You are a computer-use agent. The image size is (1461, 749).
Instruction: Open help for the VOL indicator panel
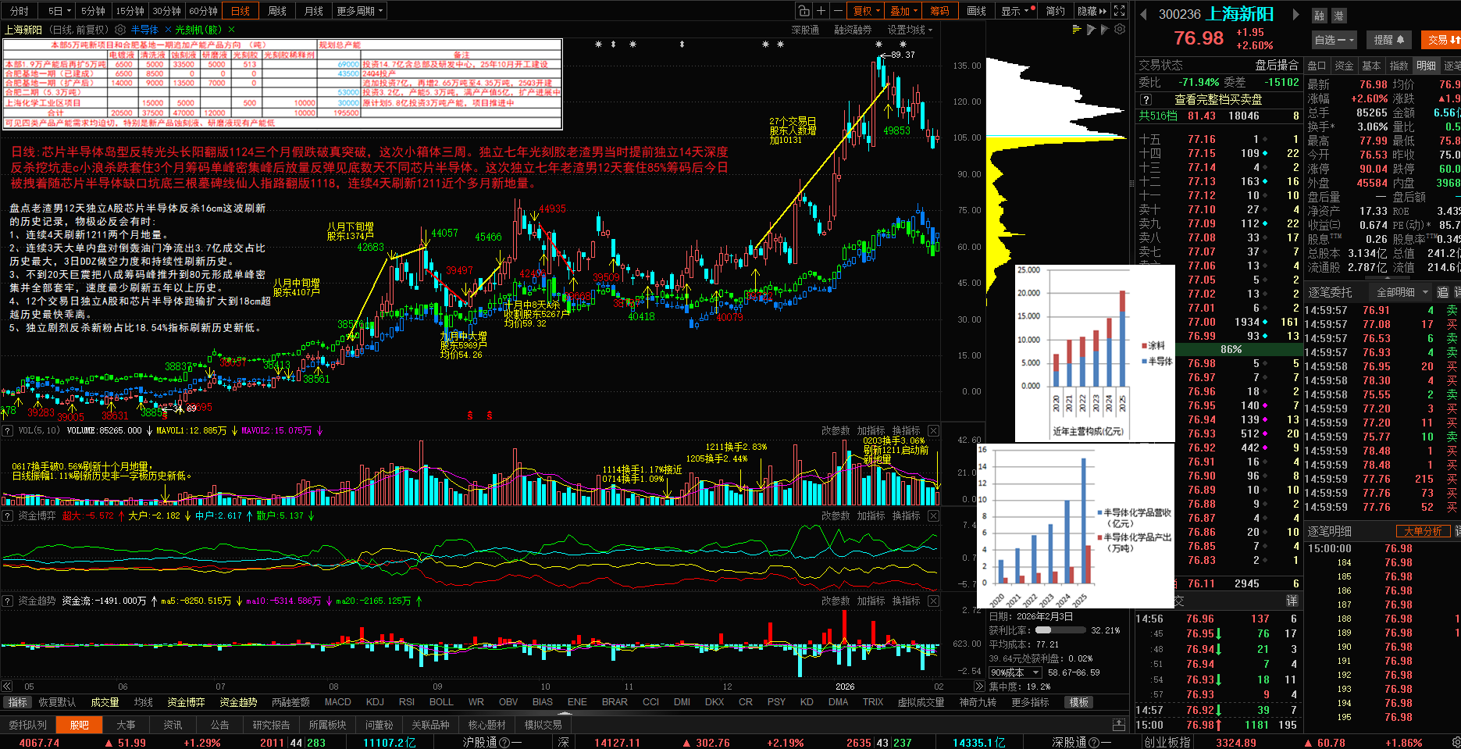(x=7, y=430)
